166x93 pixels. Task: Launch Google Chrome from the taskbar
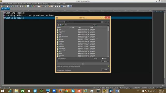67,91
